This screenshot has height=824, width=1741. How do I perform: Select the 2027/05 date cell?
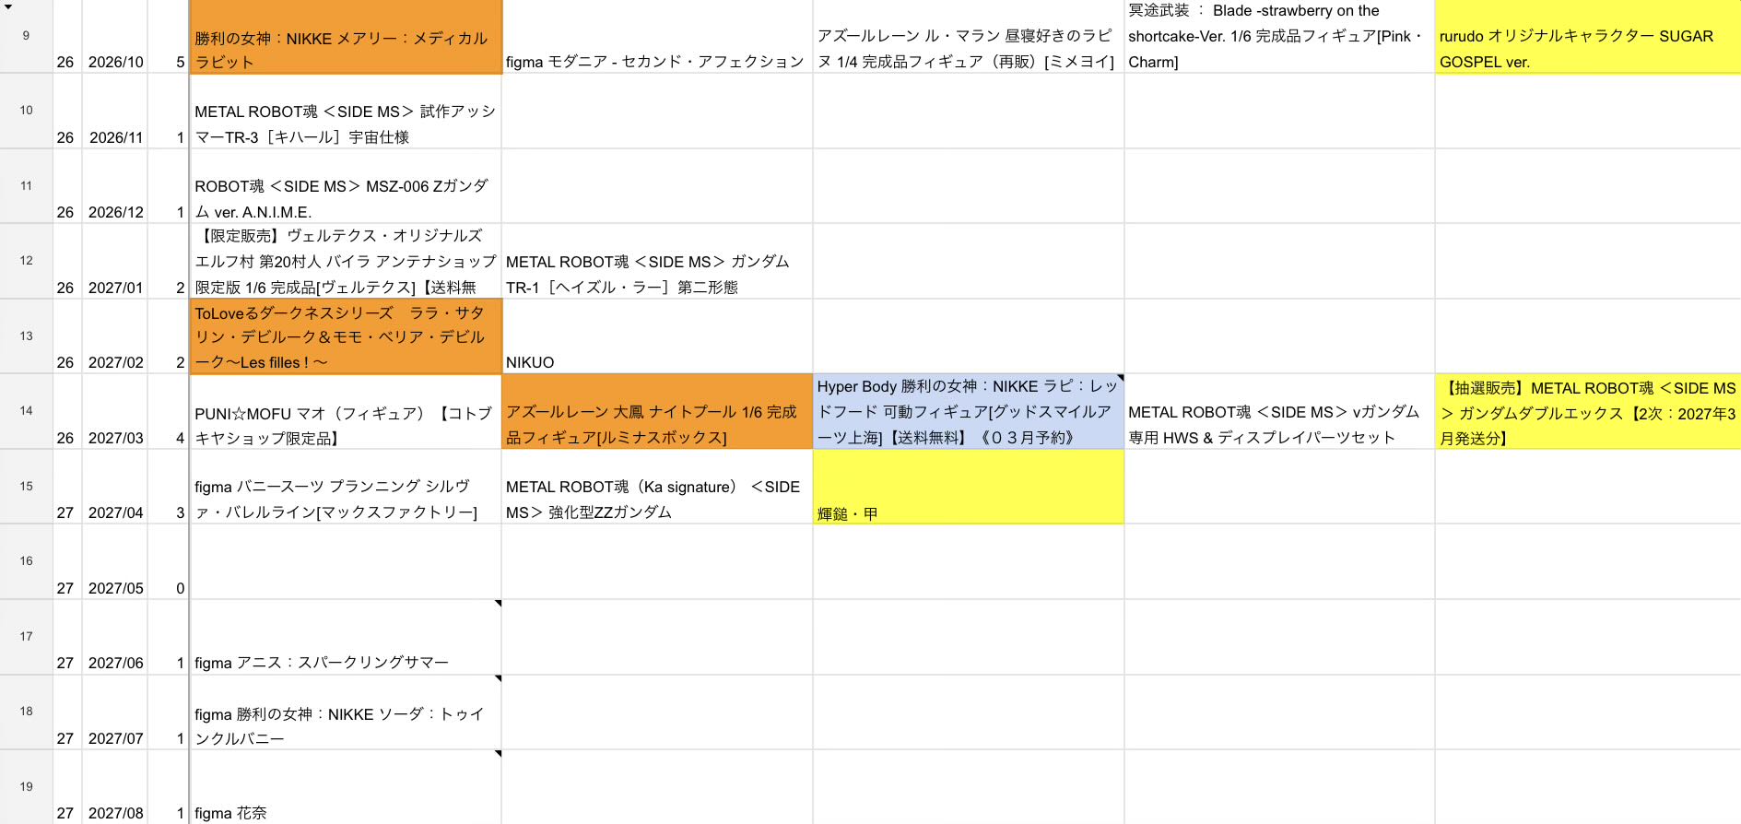(x=114, y=562)
